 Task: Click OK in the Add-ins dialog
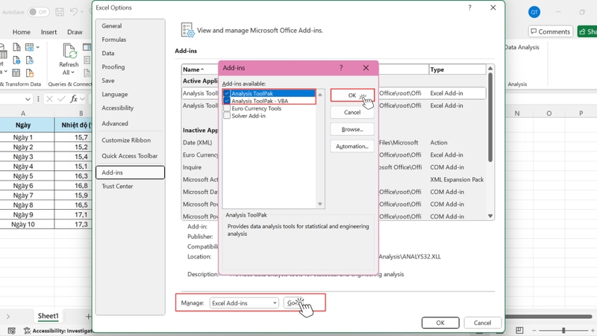click(x=352, y=96)
